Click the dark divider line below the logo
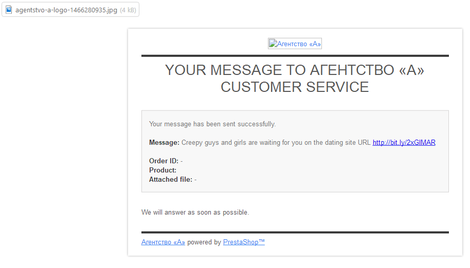Viewport: 470px width, 268px height. [x=295, y=55]
